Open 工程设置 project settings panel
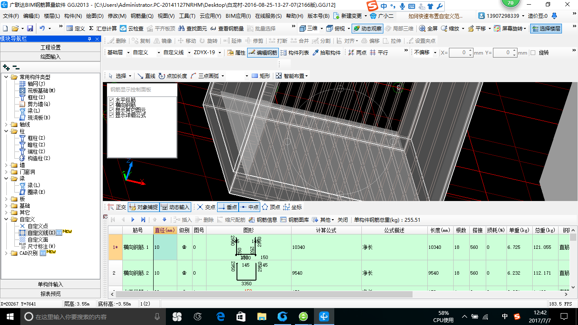Viewport: 578px width, 325px height. click(x=50, y=47)
